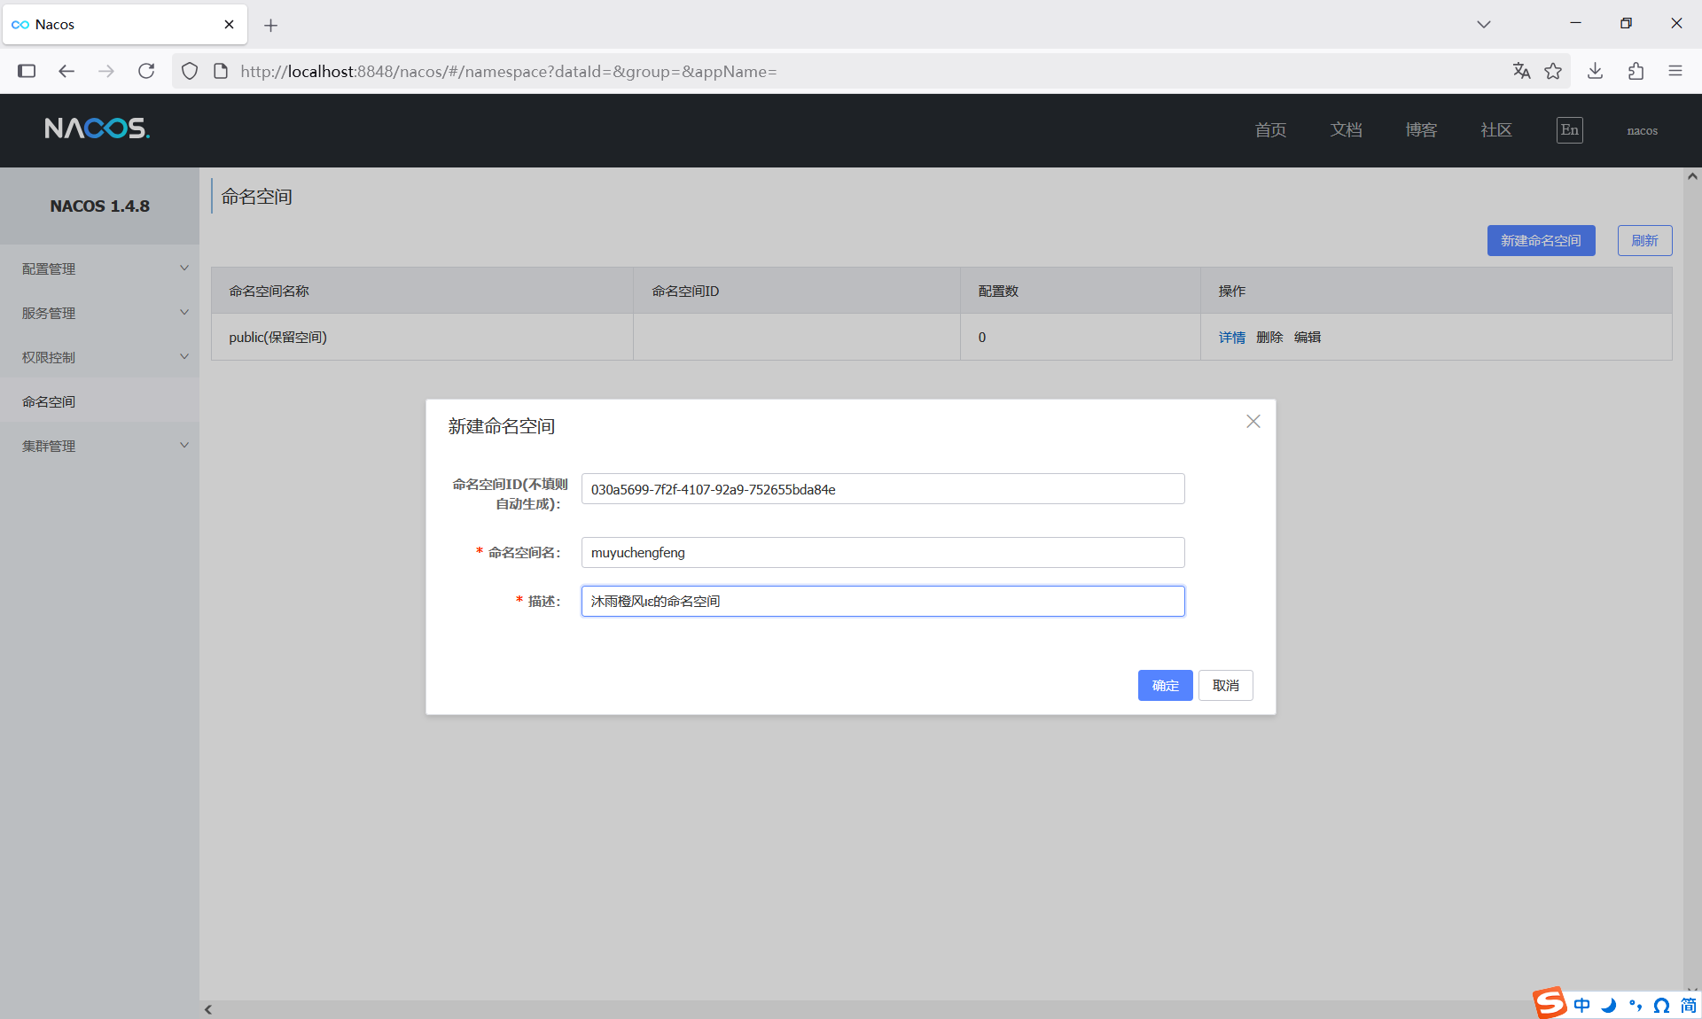Open the browser downloads icon

point(1595,71)
